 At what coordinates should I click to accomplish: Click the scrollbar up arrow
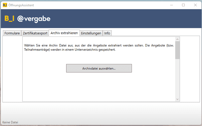tap(177, 39)
